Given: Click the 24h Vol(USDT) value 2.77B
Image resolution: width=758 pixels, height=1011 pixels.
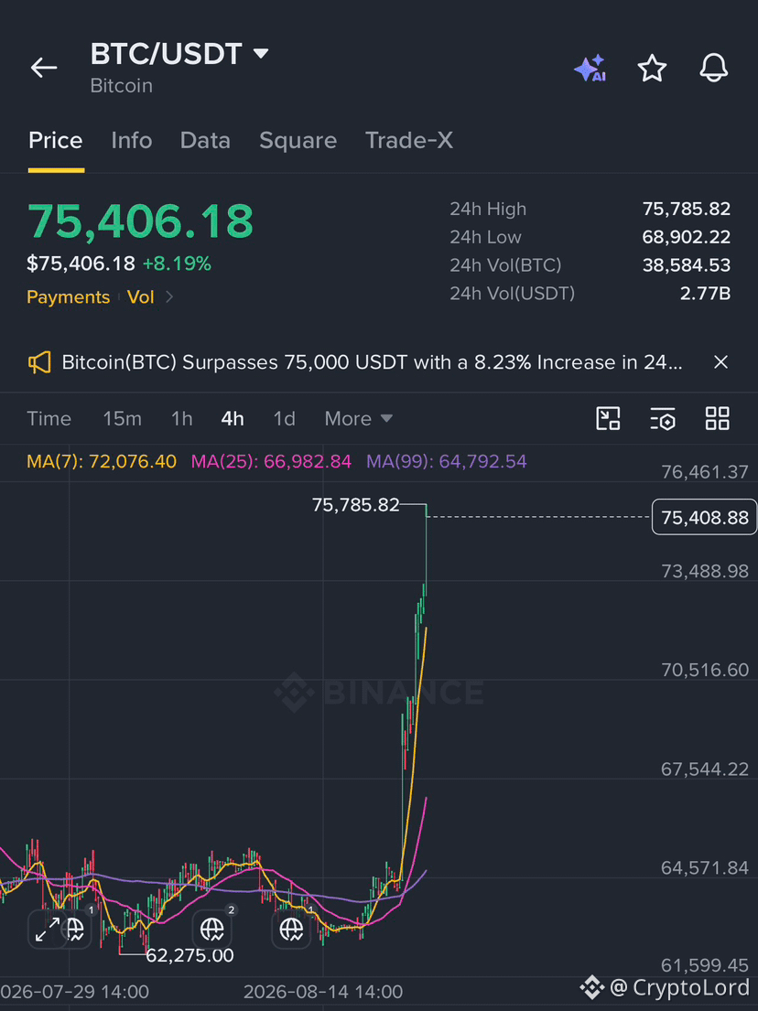Looking at the screenshot, I should coord(705,294).
